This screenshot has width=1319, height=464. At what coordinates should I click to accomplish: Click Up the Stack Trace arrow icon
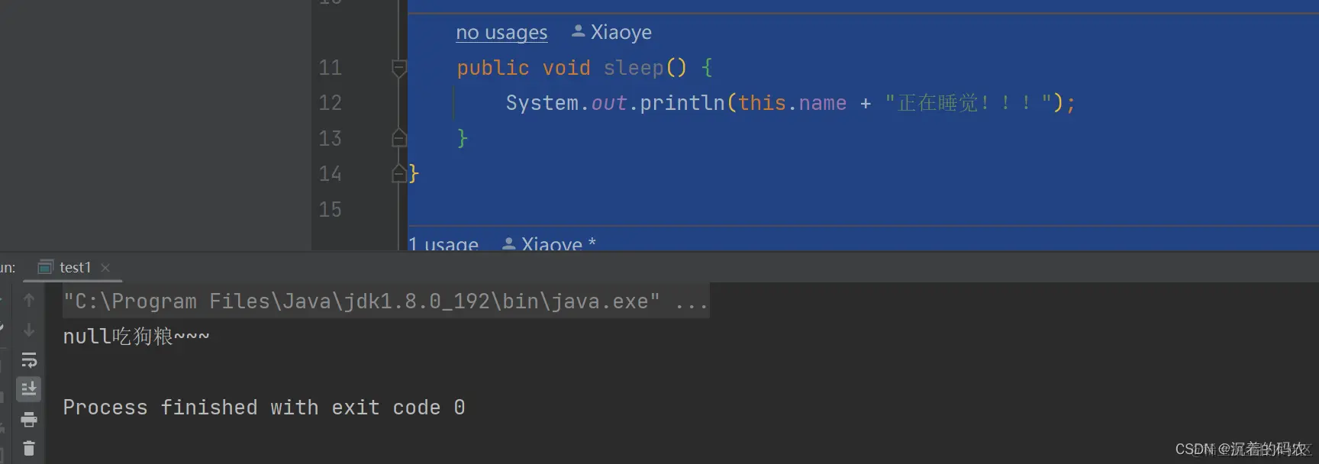pyautogui.click(x=29, y=300)
